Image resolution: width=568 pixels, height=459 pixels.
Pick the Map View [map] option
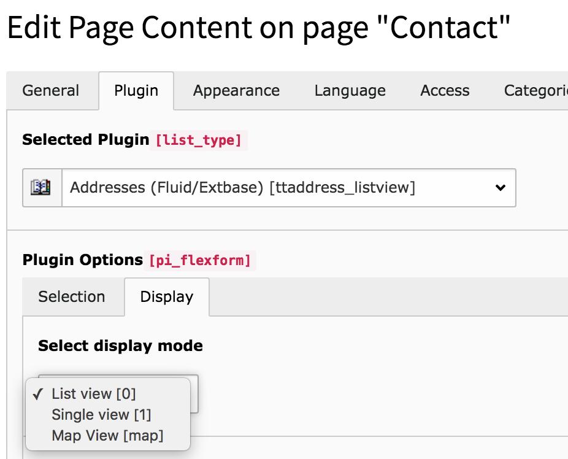[107, 436]
